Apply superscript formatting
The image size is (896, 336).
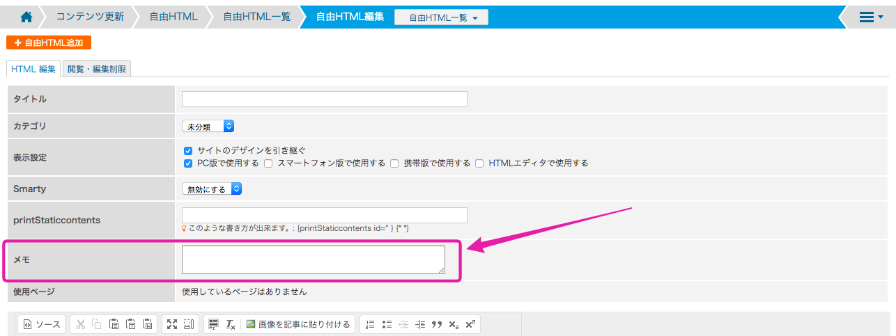pyautogui.click(x=470, y=324)
